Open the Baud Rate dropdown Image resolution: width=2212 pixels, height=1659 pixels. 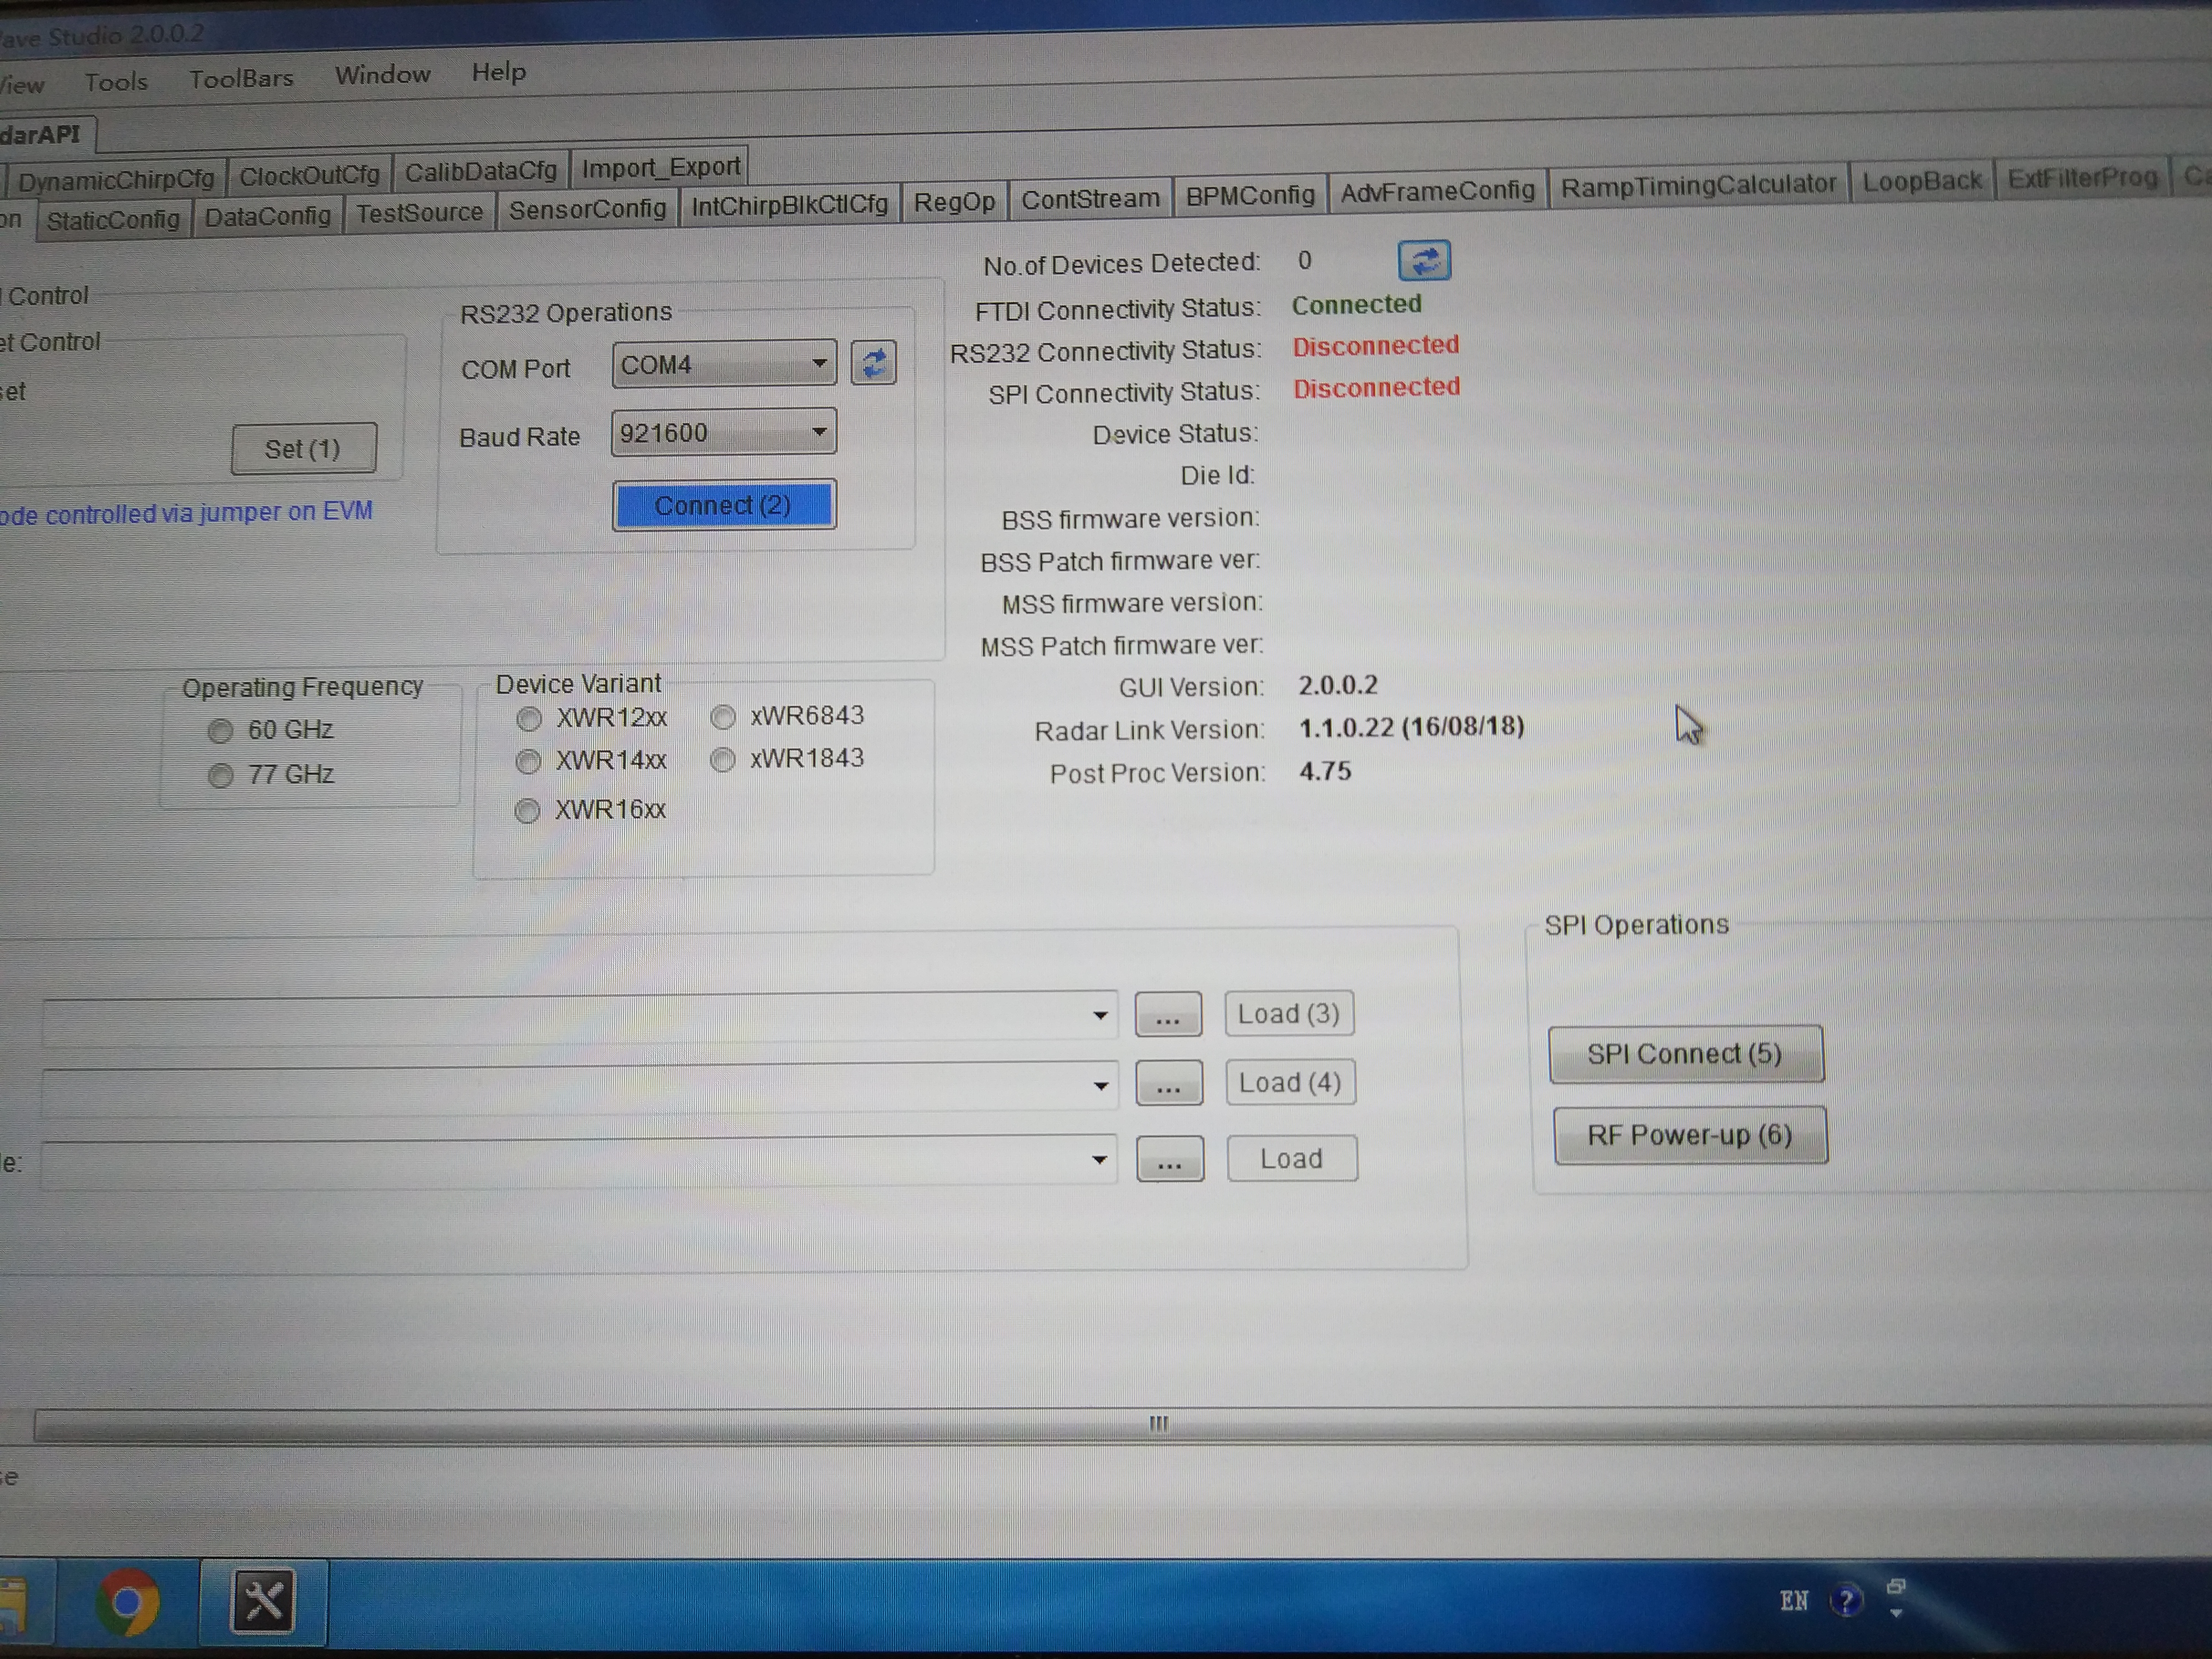(819, 432)
